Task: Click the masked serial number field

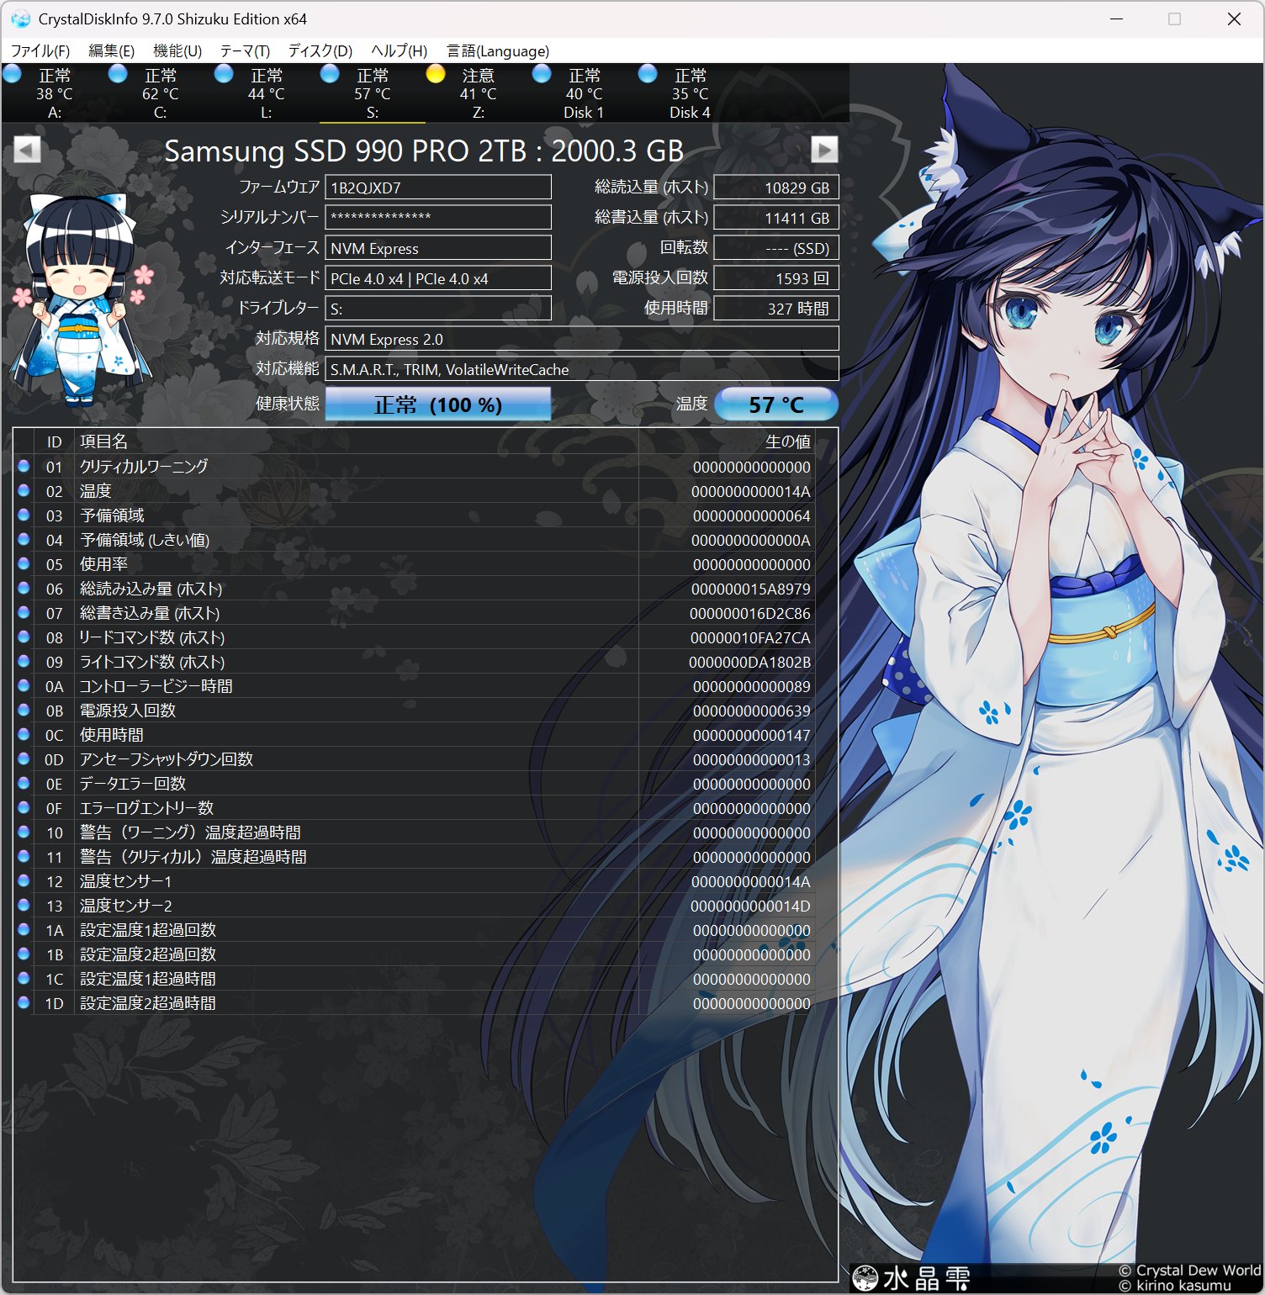Action: point(438,217)
